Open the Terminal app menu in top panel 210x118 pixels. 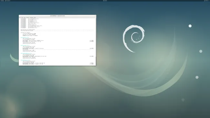click(8, 1)
